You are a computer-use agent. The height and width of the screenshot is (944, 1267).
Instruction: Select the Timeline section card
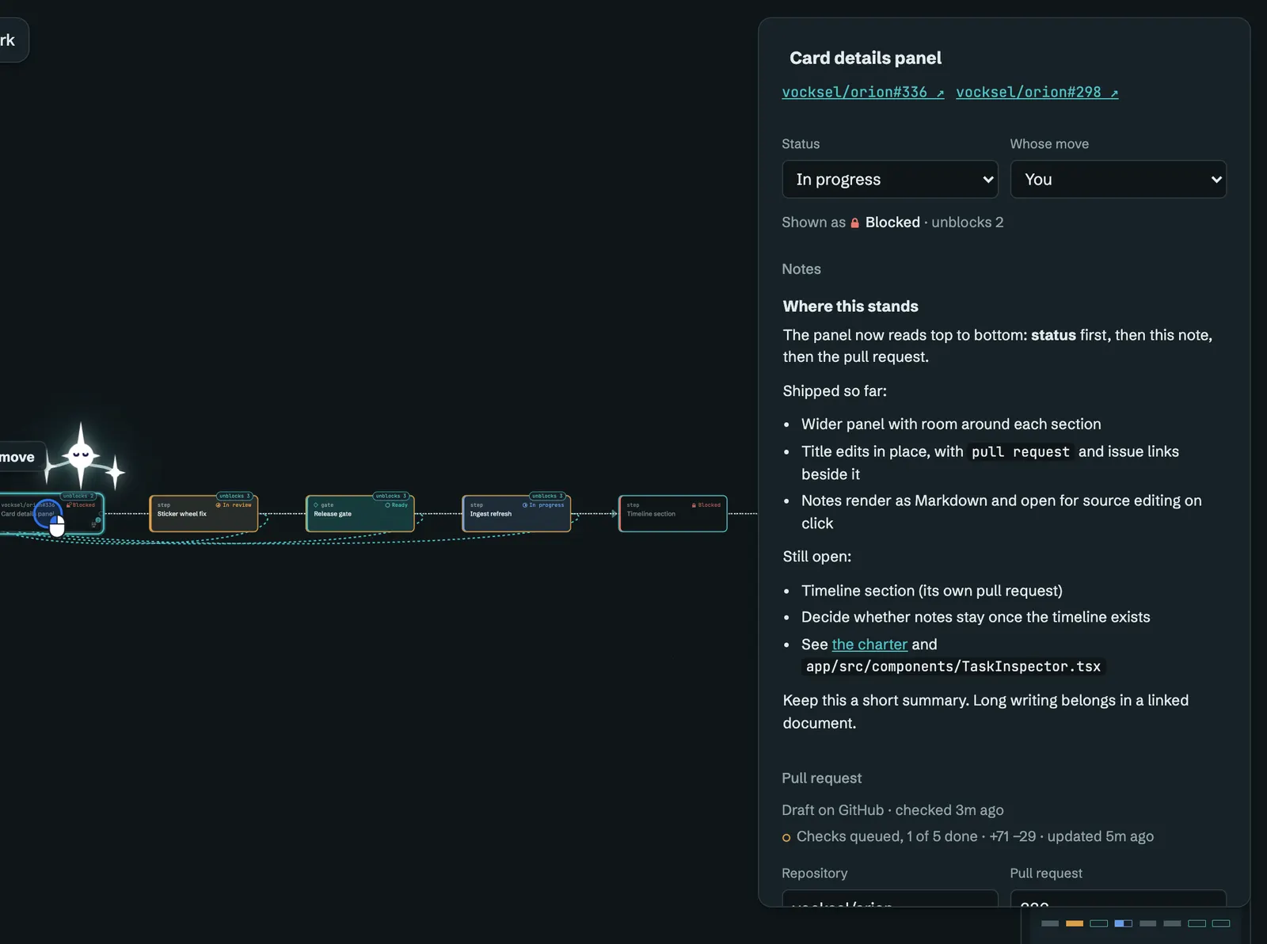click(672, 513)
